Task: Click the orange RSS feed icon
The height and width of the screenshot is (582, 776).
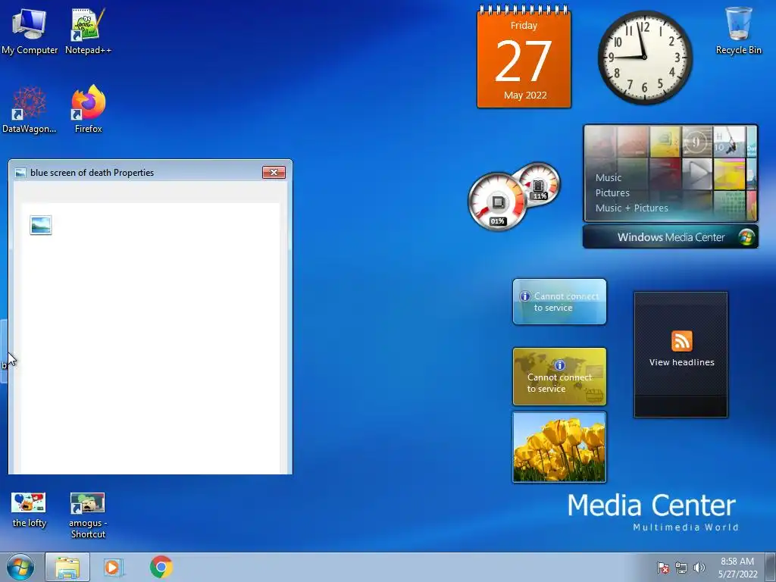Action: coord(681,341)
